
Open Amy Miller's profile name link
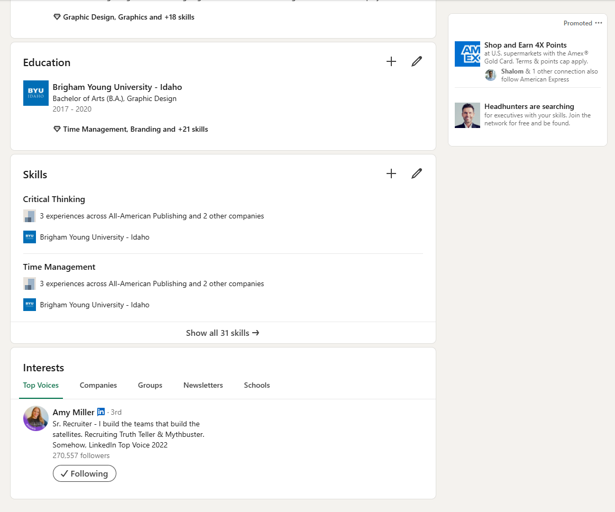pos(74,412)
